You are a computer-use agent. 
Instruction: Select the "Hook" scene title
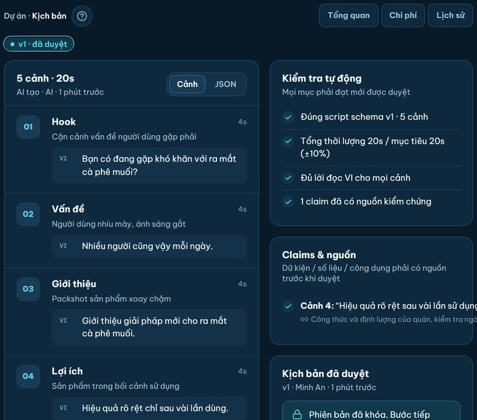(64, 122)
